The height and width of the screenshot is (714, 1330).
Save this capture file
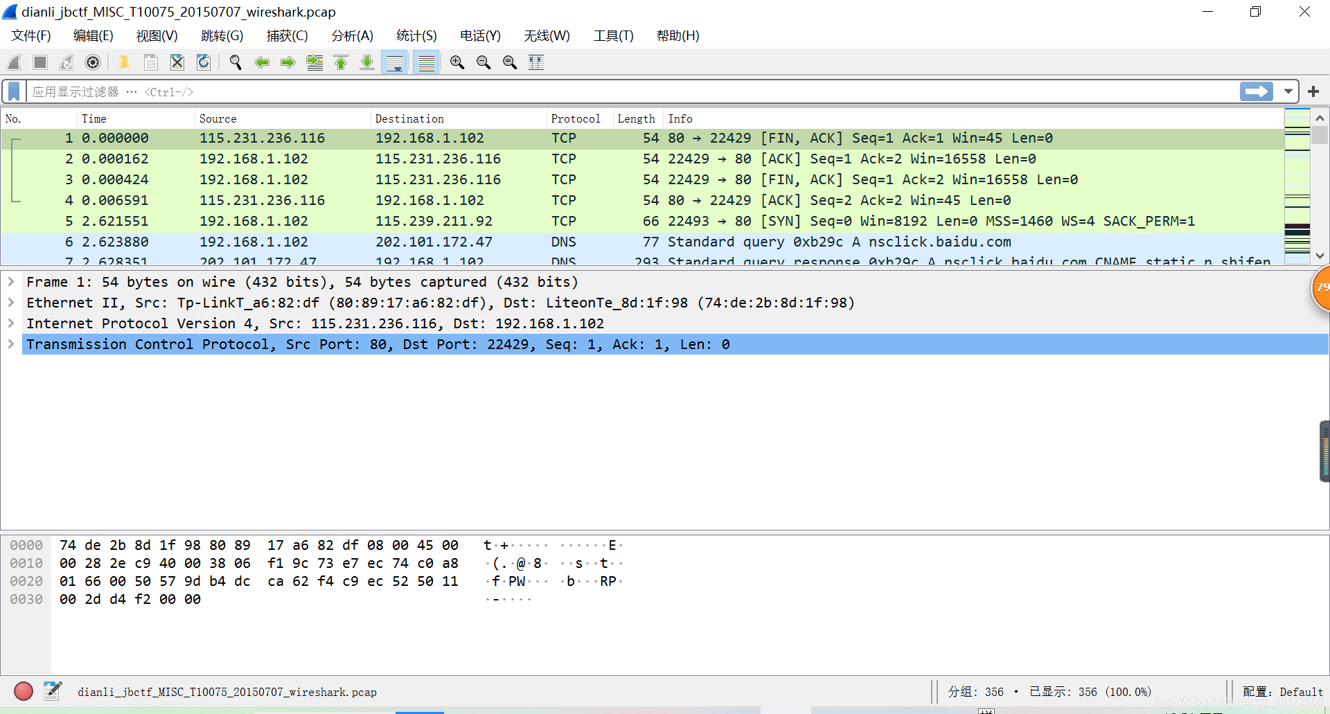(150, 62)
